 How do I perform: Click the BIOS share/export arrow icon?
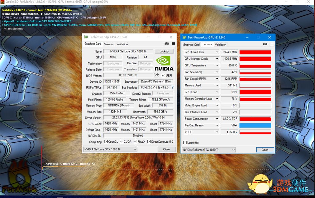click(156, 75)
